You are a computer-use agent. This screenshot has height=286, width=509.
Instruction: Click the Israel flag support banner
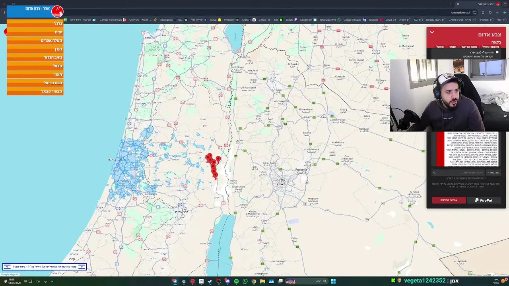point(44,267)
